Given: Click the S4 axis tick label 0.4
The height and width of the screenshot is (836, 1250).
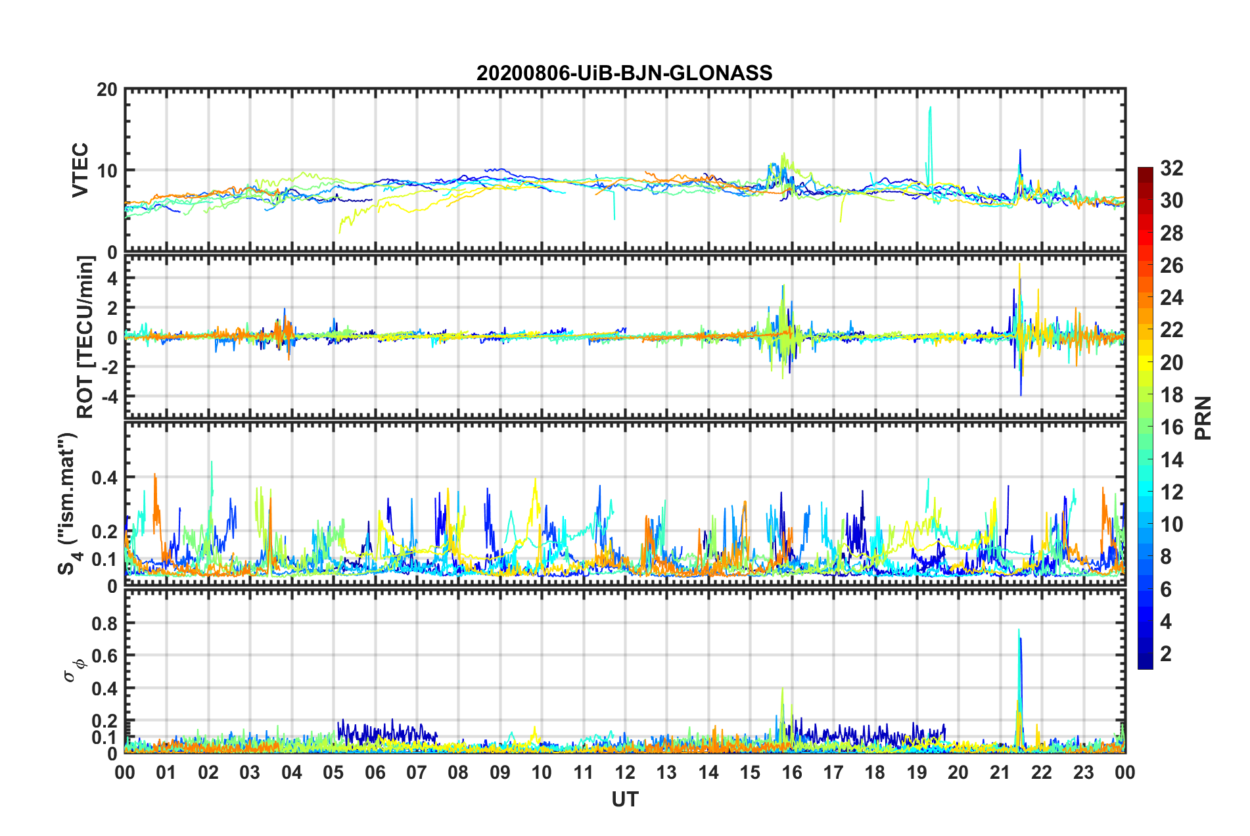Looking at the screenshot, I should pos(104,477).
